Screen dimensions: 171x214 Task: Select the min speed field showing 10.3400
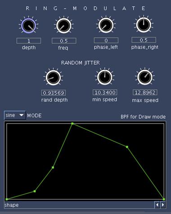pos(105,92)
